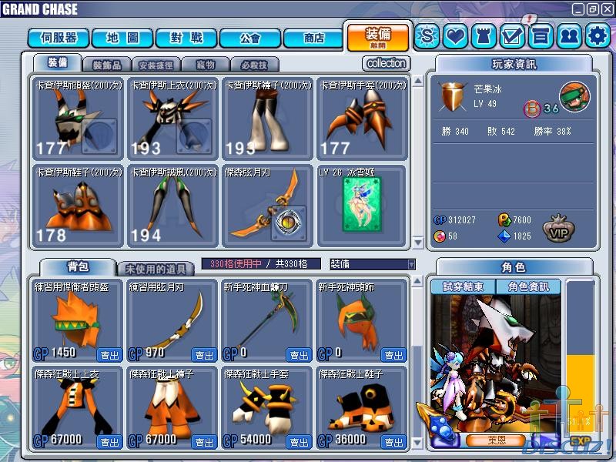Open the 商店 shop menu
616x462 pixels.
[x=314, y=38]
